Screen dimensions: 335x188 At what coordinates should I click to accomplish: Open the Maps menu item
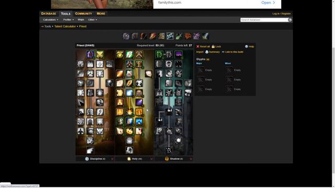(x=81, y=20)
